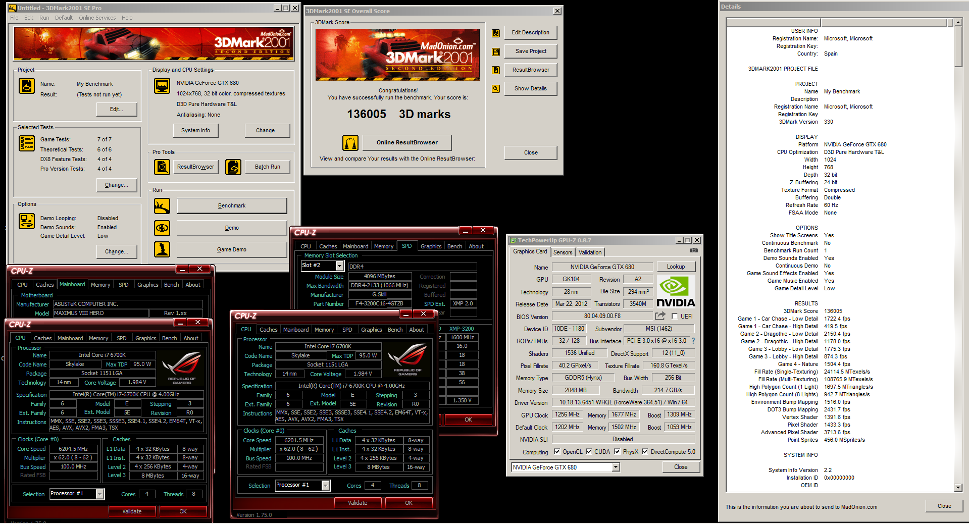Click the Close button in GPU-Z
The image size is (969, 524).
click(681, 467)
